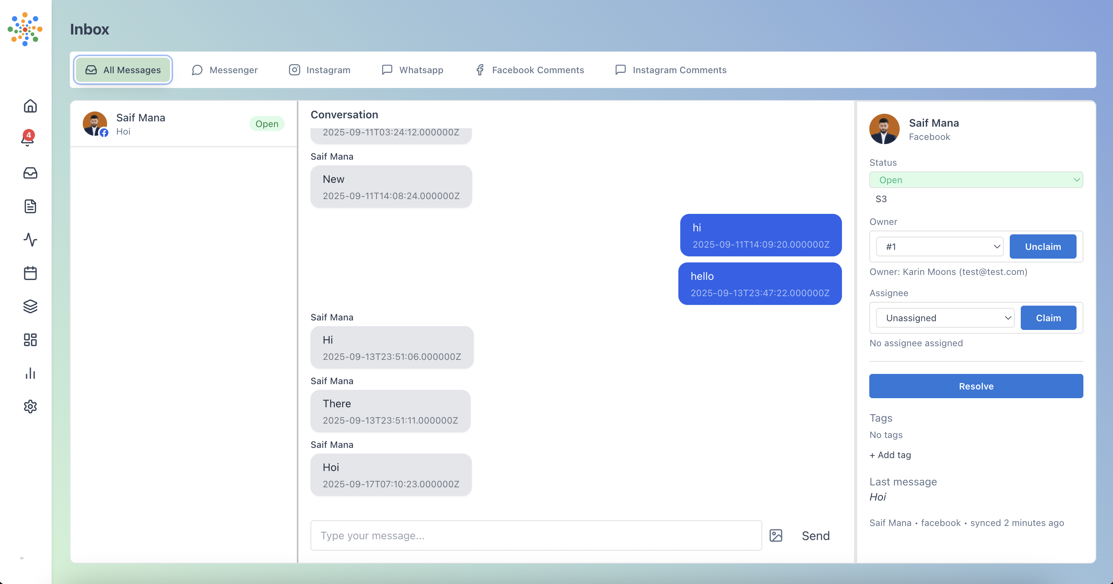Open the document page sidebar icon
This screenshot has width=1113, height=584.
pos(30,206)
